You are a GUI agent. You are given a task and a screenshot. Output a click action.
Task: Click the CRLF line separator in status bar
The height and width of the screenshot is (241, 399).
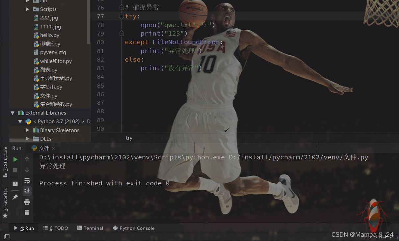[381, 236]
